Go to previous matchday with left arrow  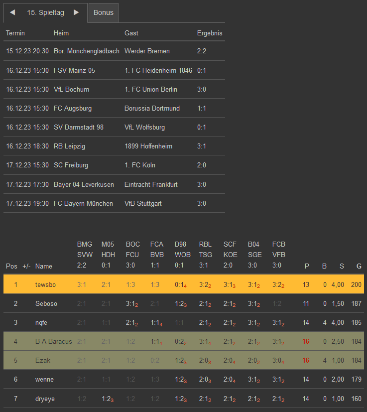12,12
